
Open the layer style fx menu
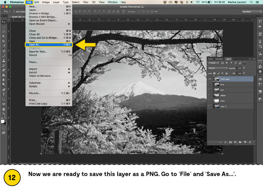coord(226,142)
